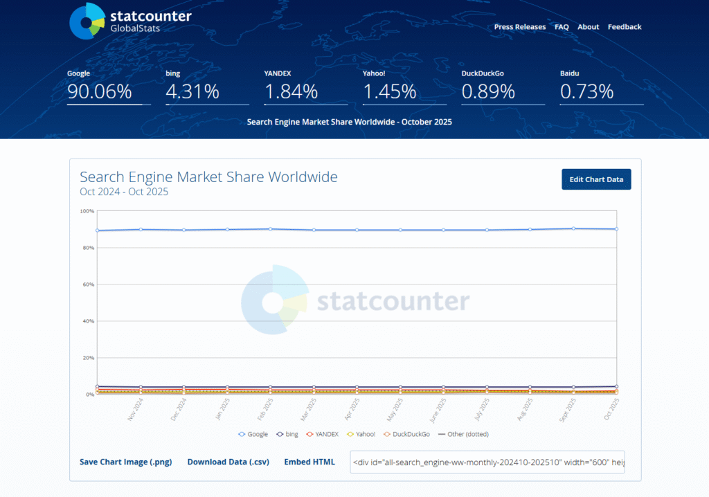The image size is (709, 497).
Task: Open the Press Releases page
Action: point(519,27)
